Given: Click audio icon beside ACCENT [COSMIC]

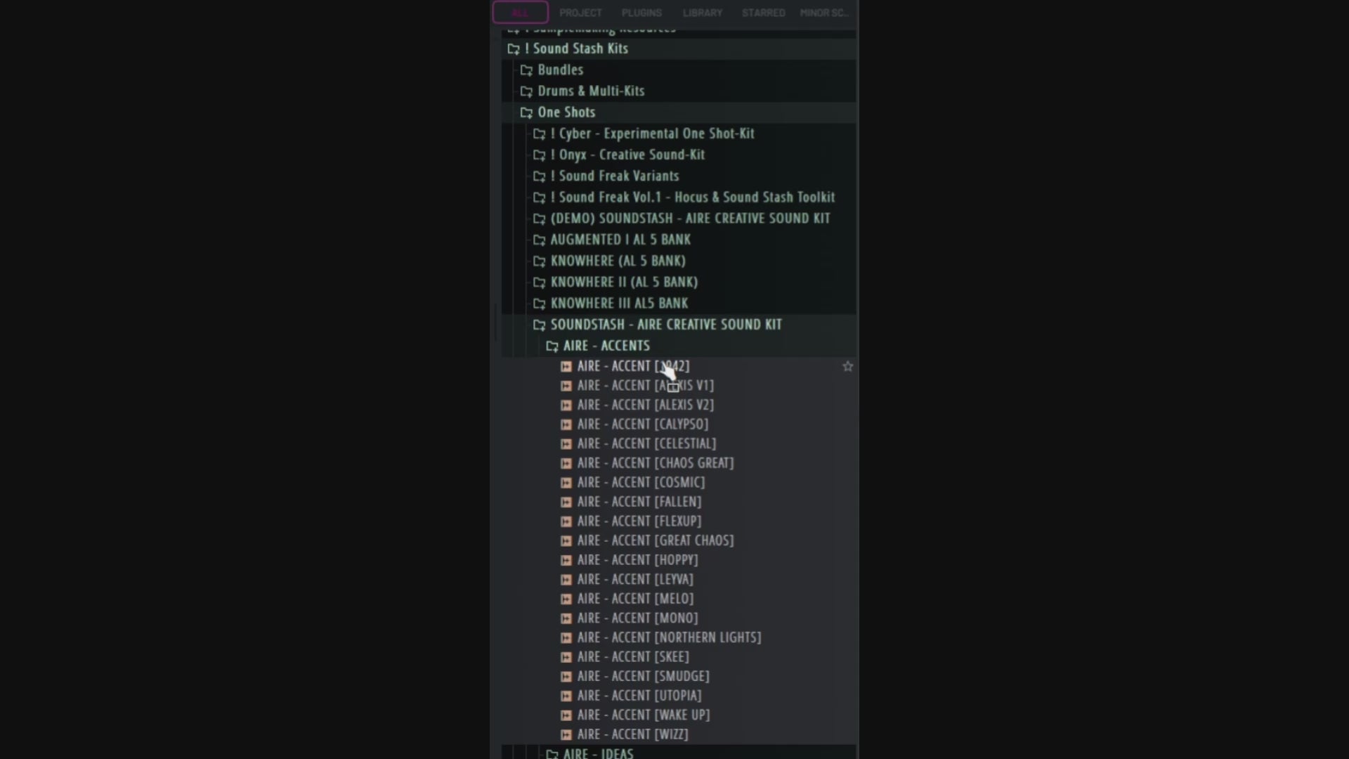Looking at the screenshot, I should (x=566, y=483).
